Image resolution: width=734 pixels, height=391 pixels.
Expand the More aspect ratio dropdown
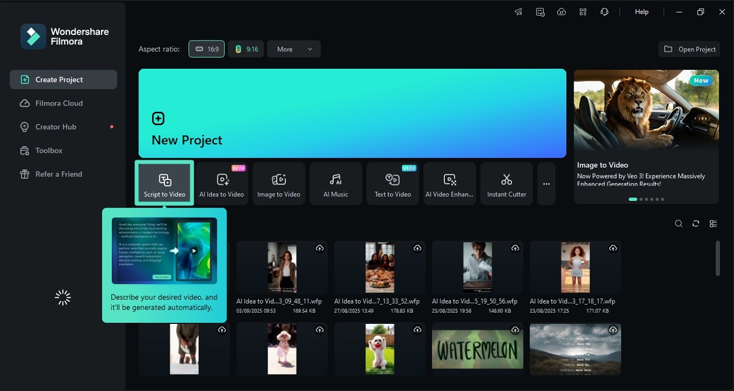click(294, 49)
